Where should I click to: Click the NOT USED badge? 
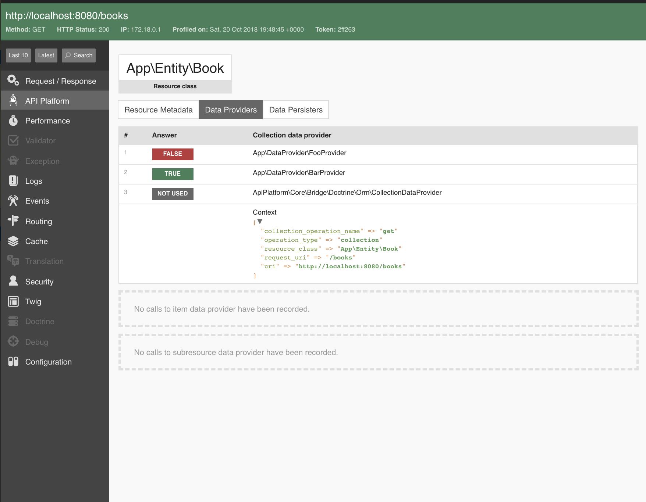point(173,194)
